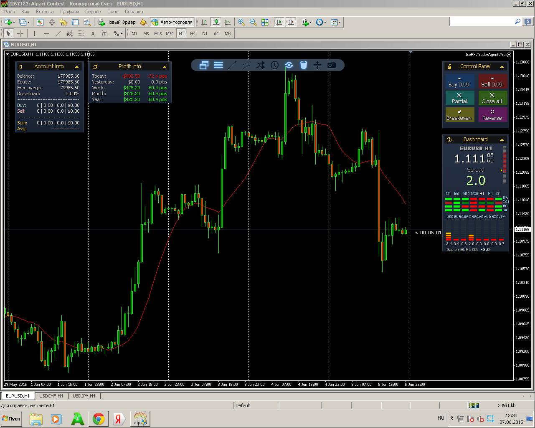
Task: Click the search input field
Action: [482, 22]
